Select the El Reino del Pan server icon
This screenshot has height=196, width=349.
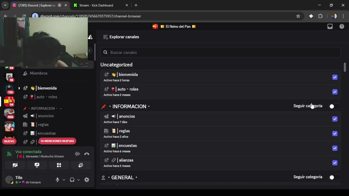(x=9, y=102)
